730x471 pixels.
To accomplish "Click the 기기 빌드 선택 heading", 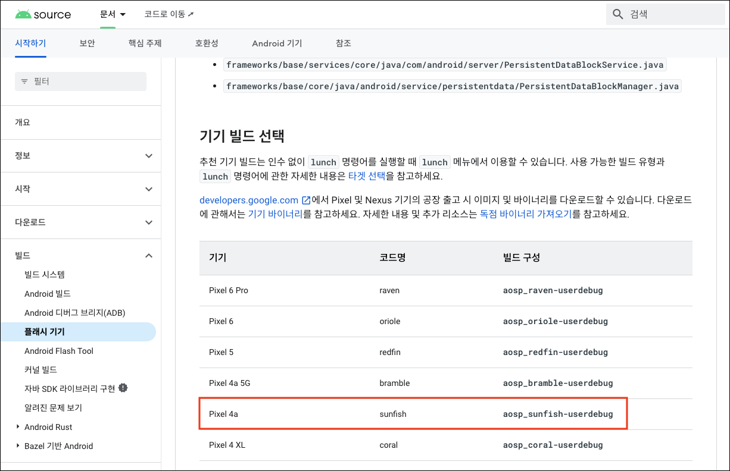I will coord(242,136).
